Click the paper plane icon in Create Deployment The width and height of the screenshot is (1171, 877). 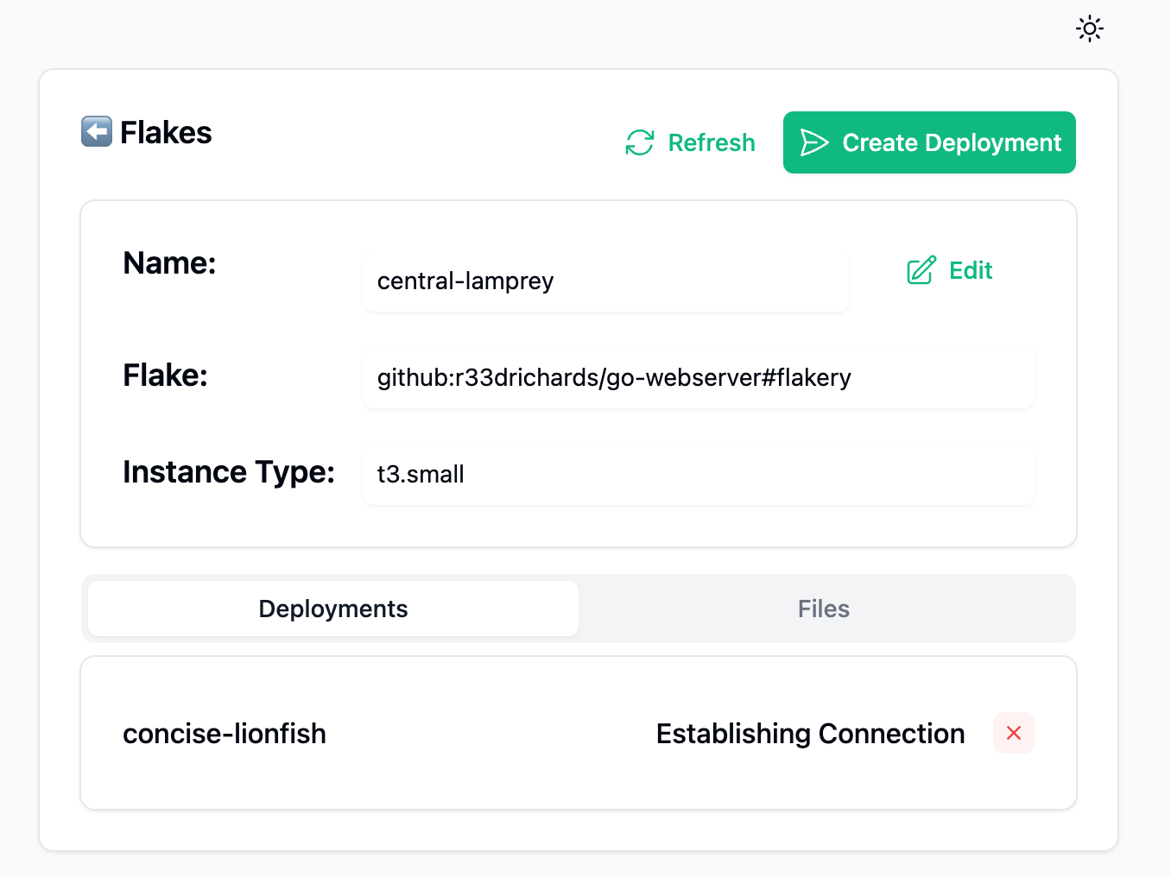813,142
